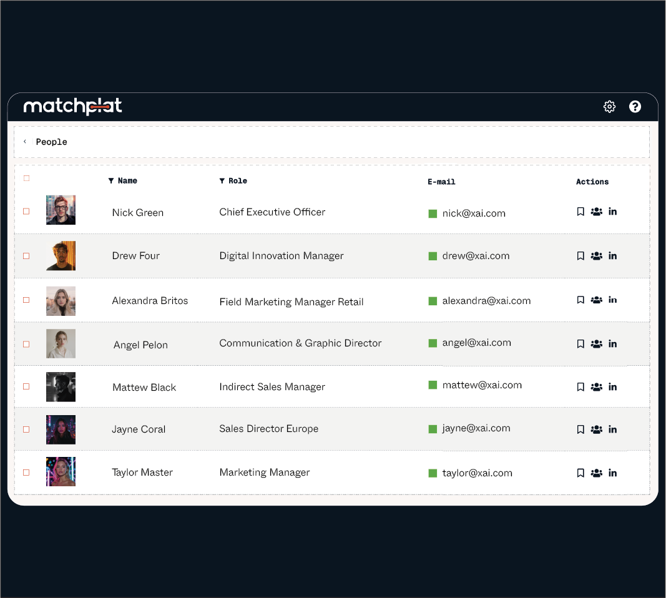Check the box for Nick Green
Image resolution: width=666 pixels, height=598 pixels.
(x=26, y=212)
